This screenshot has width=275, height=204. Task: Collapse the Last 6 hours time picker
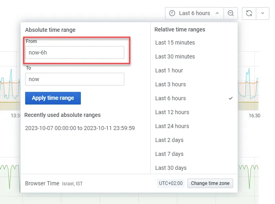194,13
